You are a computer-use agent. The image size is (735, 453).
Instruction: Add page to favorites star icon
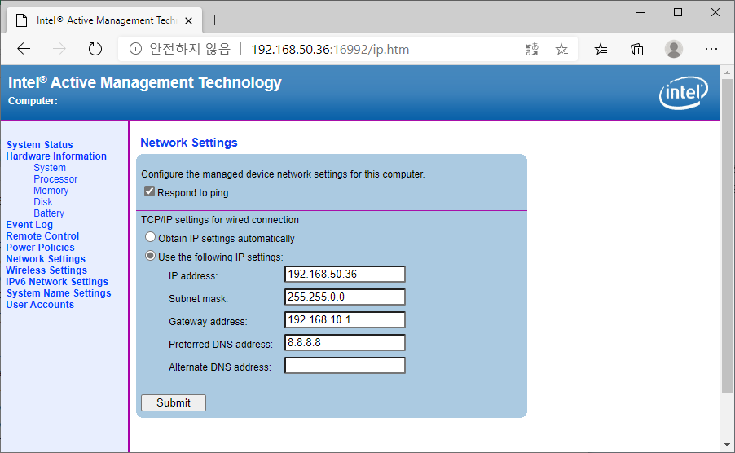pyautogui.click(x=561, y=49)
